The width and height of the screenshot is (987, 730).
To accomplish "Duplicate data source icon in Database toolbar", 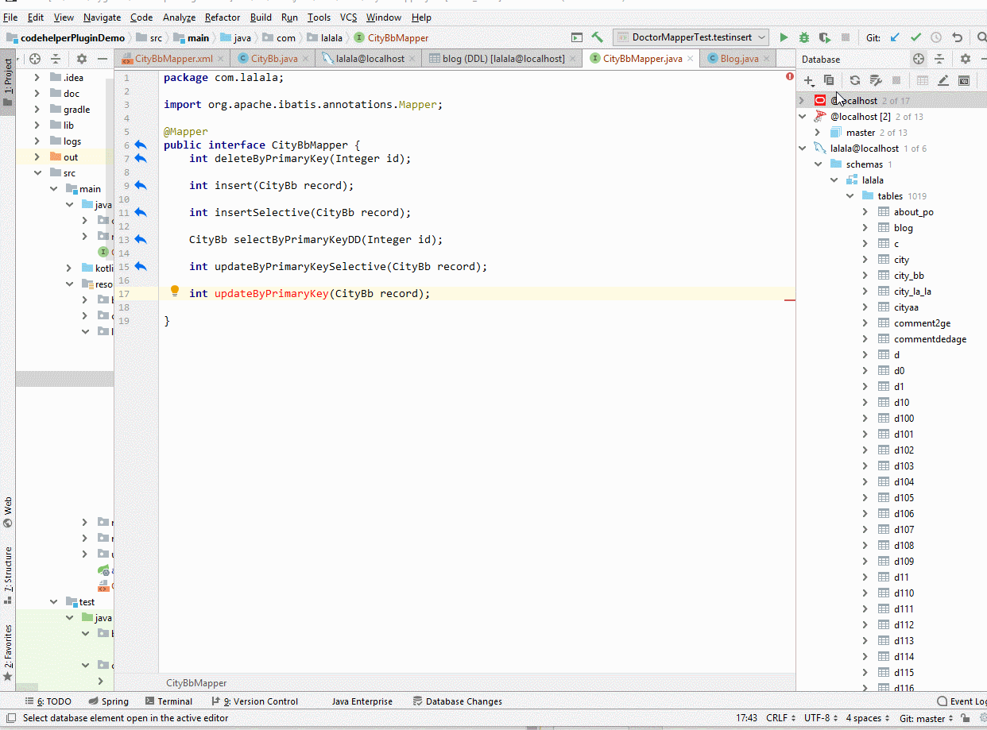I will (829, 80).
